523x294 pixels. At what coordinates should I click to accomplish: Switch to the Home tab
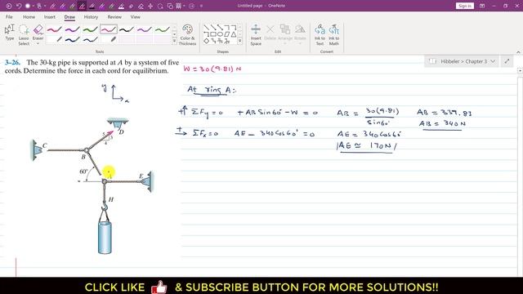29,17
